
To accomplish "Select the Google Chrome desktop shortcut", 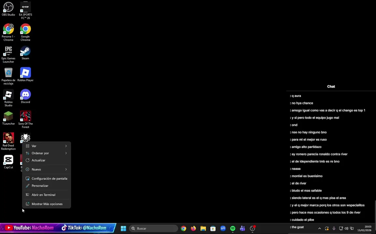I will pos(25,32).
